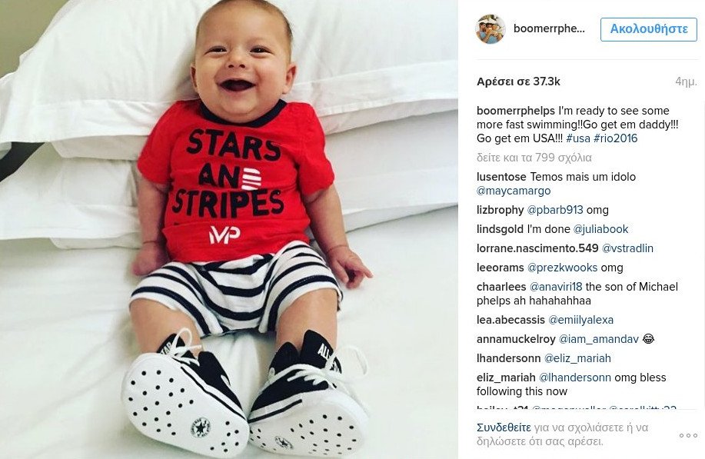Click the Ακολουθήστε follow button
This screenshot has height=459, width=705.
(x=649, y=29)
